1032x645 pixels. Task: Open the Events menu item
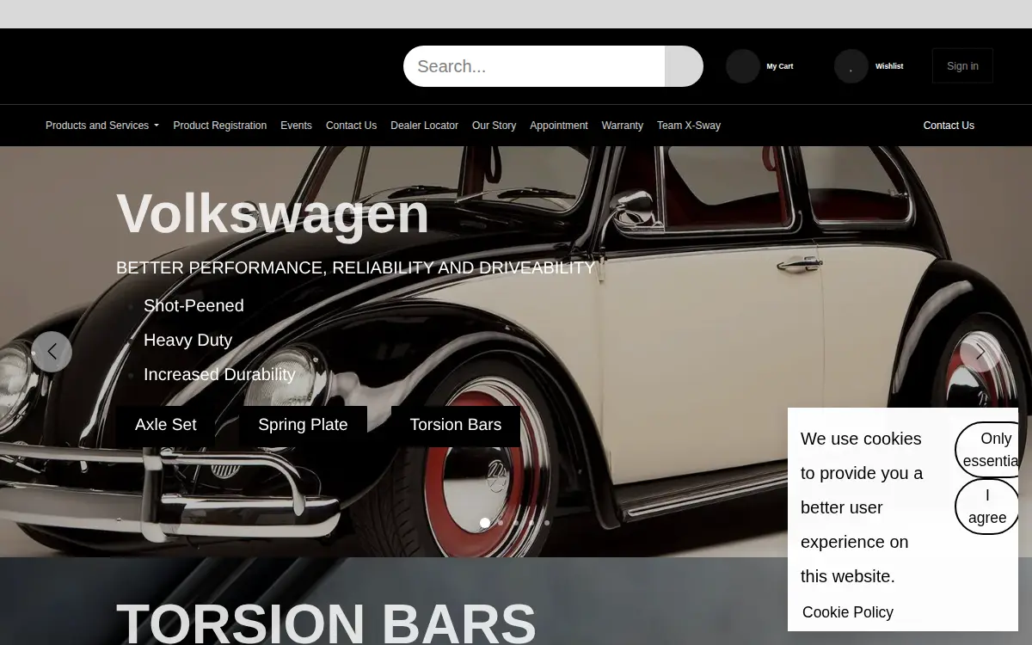[296, 126]
